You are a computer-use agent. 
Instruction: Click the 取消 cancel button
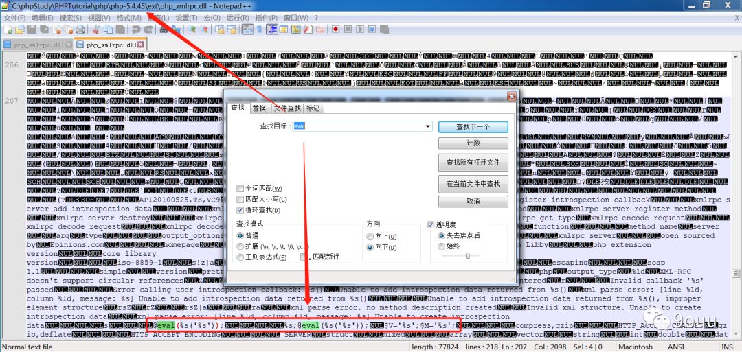[473, 201]
